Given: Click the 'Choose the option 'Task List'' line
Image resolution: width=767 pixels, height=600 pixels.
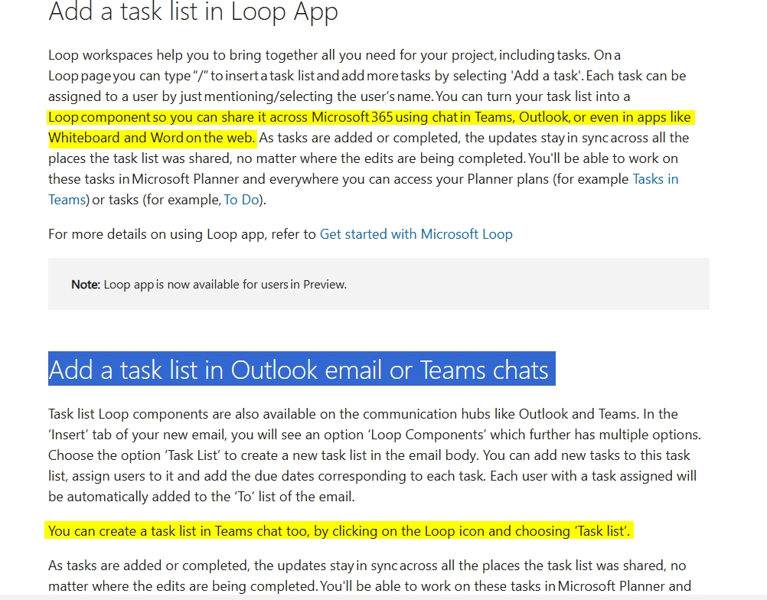Looking at the screenshot, I should pyautogui.click(x=369, y=455).
